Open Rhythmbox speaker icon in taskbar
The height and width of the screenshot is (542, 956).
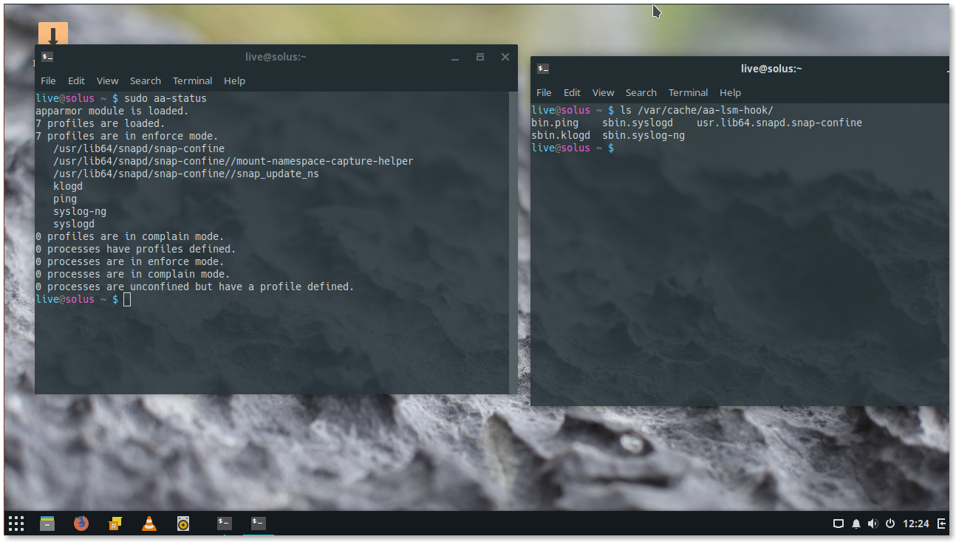coord(183,524)
